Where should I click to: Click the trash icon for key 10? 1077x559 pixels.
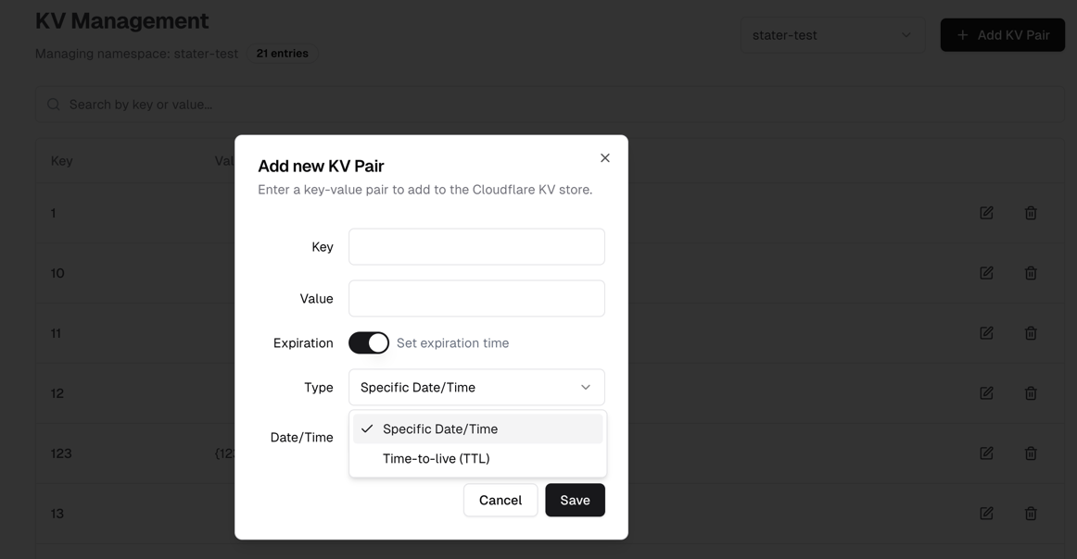[1030, 272]
